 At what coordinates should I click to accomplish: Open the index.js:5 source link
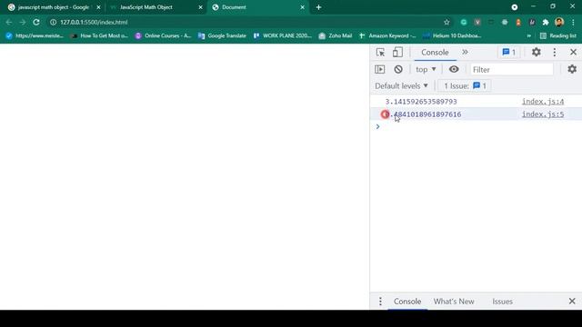(x=543, y=114)
